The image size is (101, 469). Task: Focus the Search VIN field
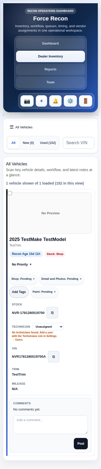click(79, 143)
